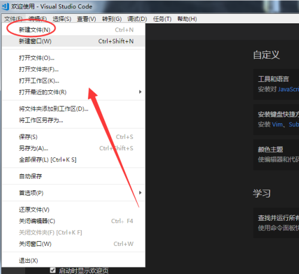Click the 学习 heading text

pos(262,193)
